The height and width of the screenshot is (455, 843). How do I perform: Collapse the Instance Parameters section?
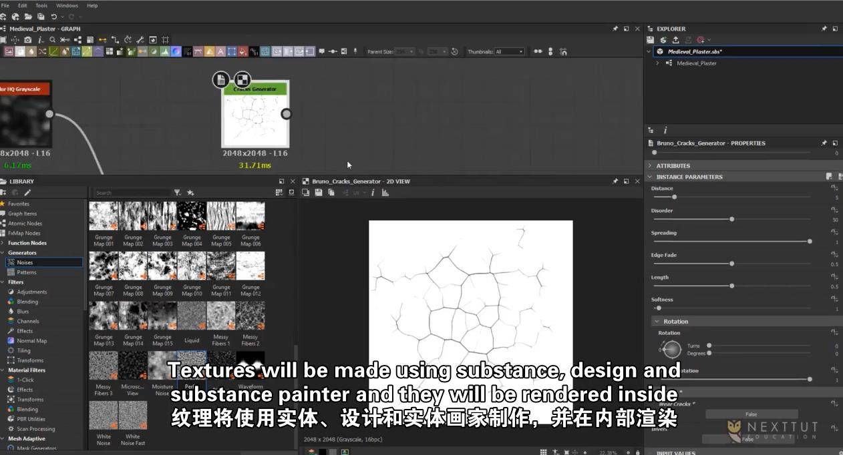pos(650,177)
